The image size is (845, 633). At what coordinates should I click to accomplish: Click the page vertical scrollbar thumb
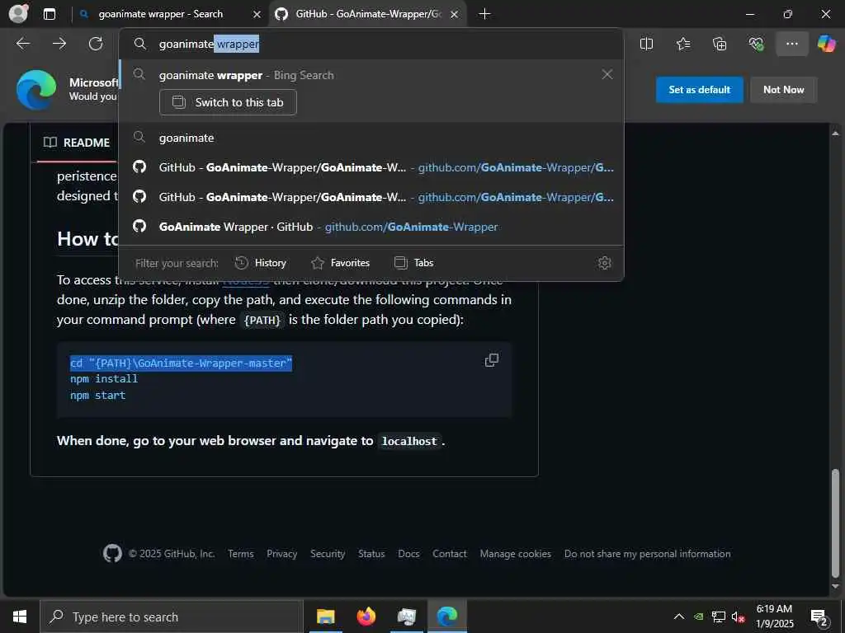click(835, 522)
